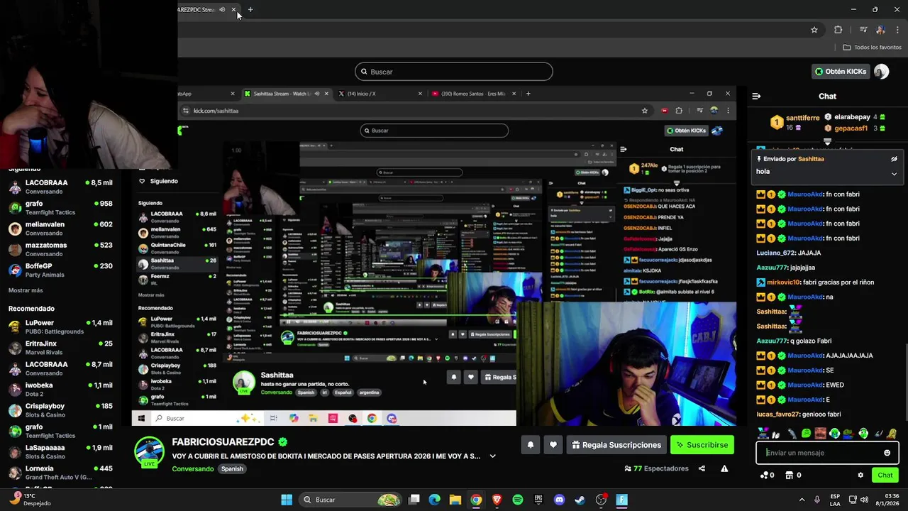The height and width of the screenshot is (511, 908).
Task: Open grafo channel with 958 viewers
Action: [x=60, y=207]
